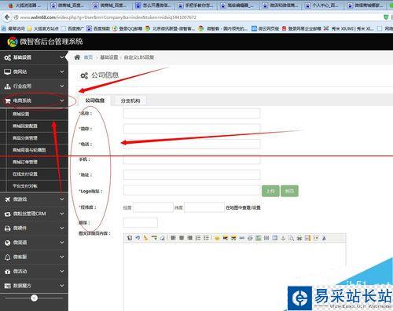This screenshot has width=393, height=311.
Task: Click the print icon in the editor toolbar
Action: [299, 238]
